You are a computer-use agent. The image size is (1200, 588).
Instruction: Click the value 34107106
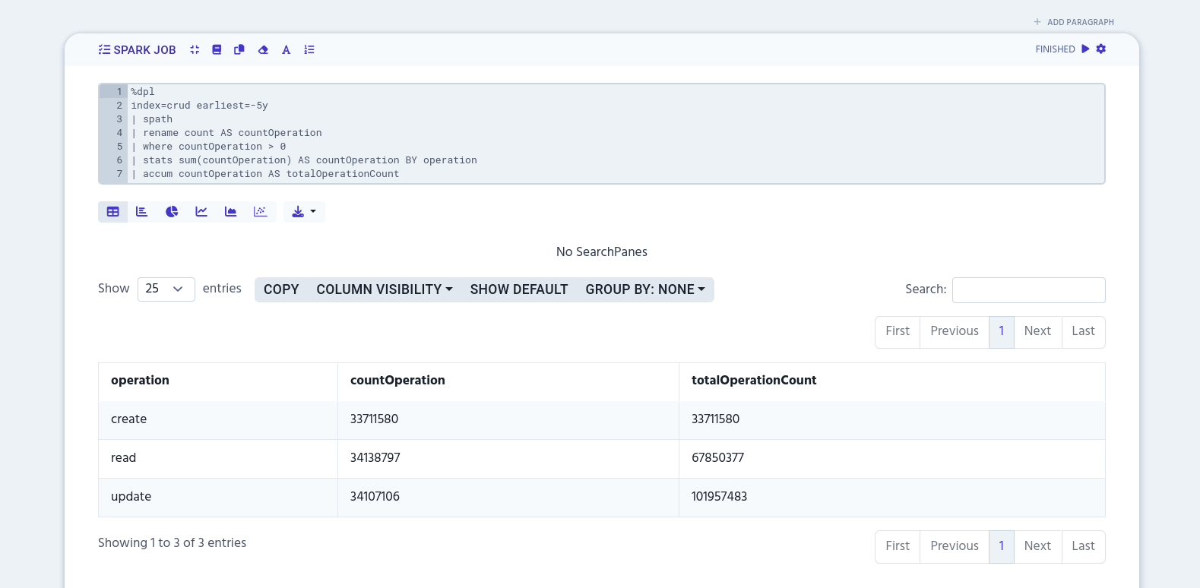(x=508, y=497)
